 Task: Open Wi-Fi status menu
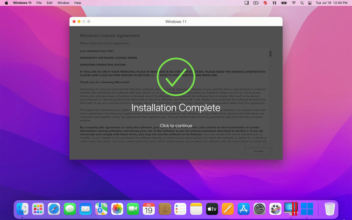[294, 3]
